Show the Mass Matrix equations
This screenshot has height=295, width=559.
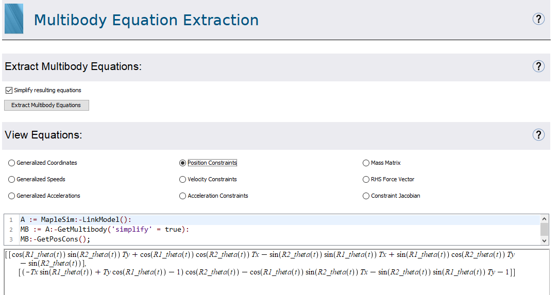[x=366, y=163]
